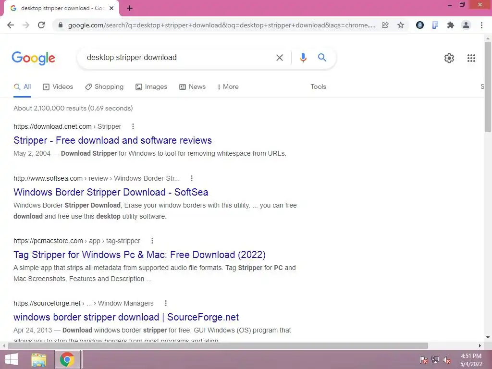This screenshot has width=492, height=369.
Task: Click the https://pcmacstore.com breadcrumb URL
Action: pos(49,241)
